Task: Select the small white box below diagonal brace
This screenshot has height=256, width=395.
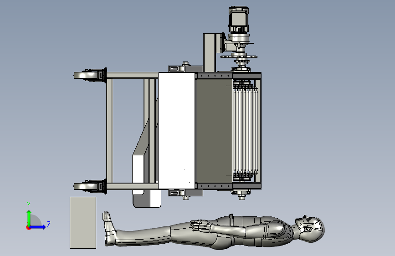Action: pos(138,175)
